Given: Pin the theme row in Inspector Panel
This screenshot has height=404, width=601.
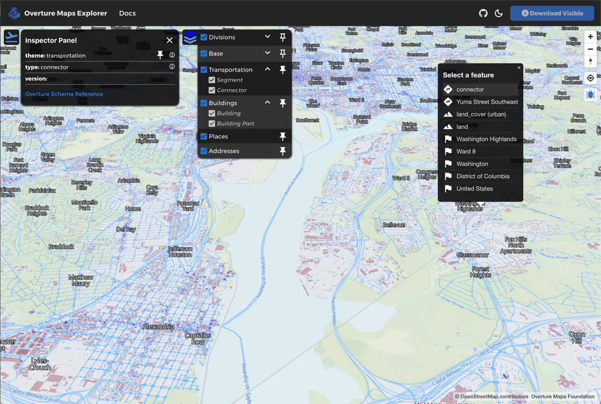Looking at the screenshot, I should (160, 55).
